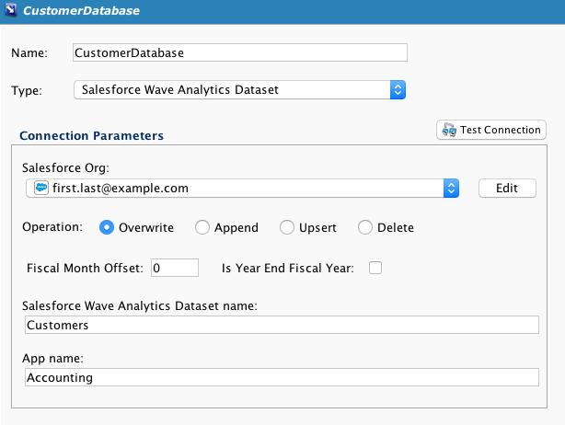Click the Fiscal Month Offset field

[174, 268]
